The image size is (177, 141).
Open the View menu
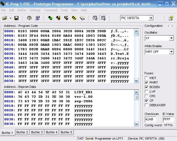click(x=74, y=10)
